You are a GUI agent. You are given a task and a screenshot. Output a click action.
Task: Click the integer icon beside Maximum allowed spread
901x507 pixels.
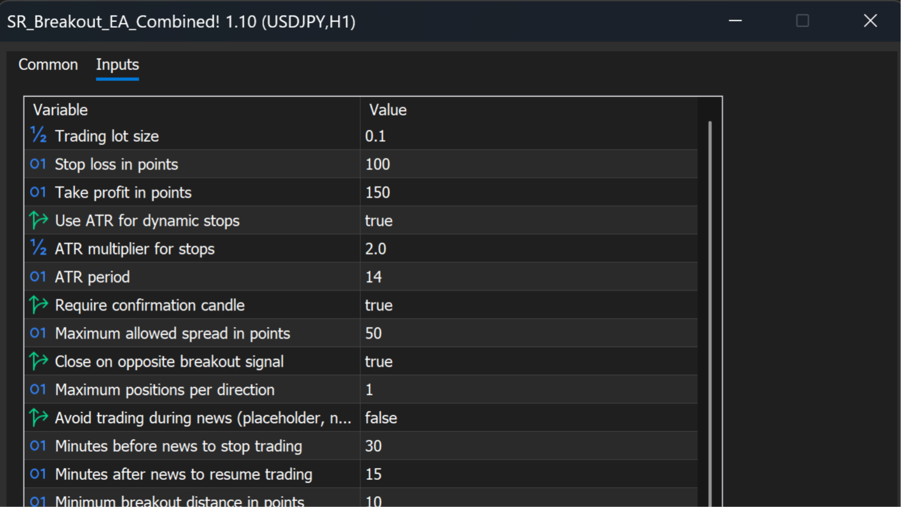pyautogui.click(x=38, y=333)
